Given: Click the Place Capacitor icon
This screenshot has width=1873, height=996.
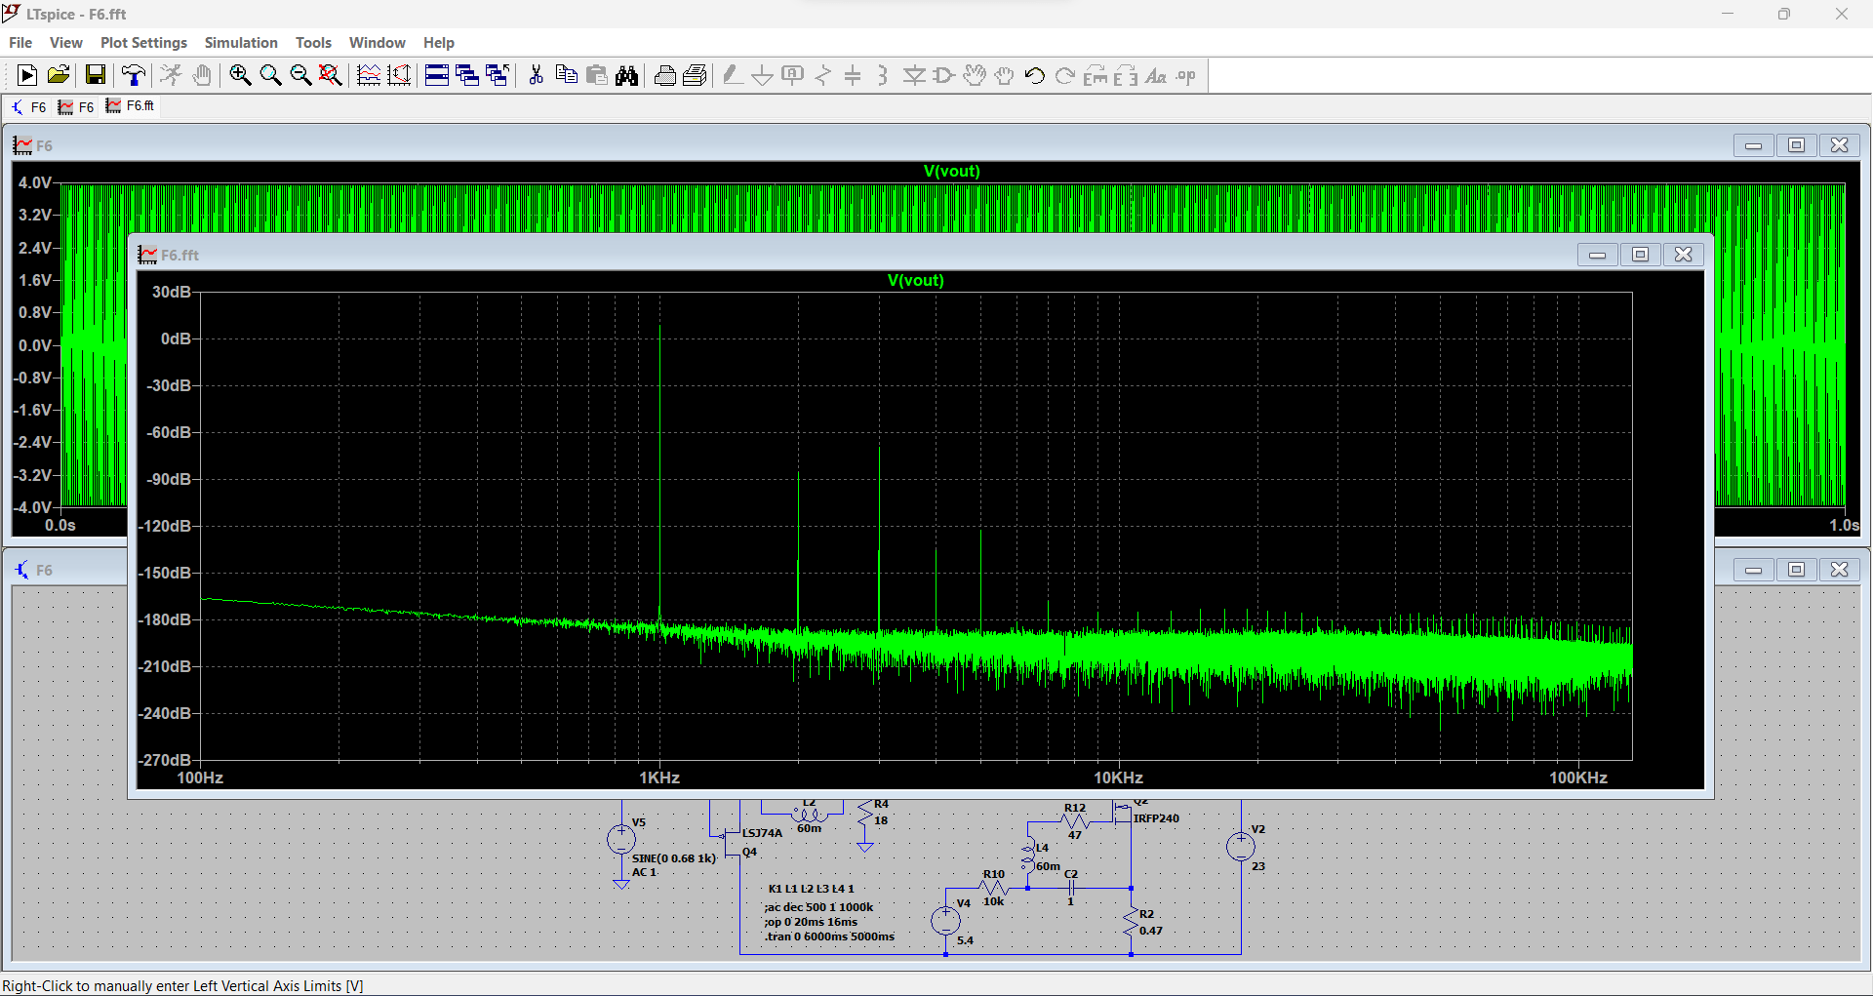Looking at the screenshot, I should click(853, 75).
